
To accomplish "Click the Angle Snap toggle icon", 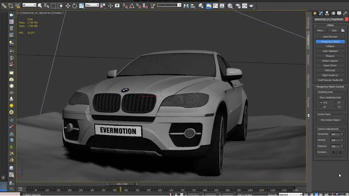I will [x=132, y=6].
